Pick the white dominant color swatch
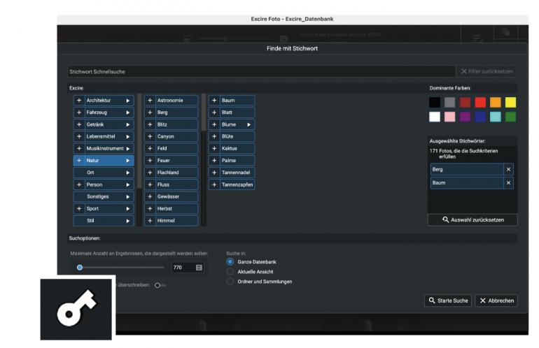Screen dimensions: 539x348 point(435,117)
